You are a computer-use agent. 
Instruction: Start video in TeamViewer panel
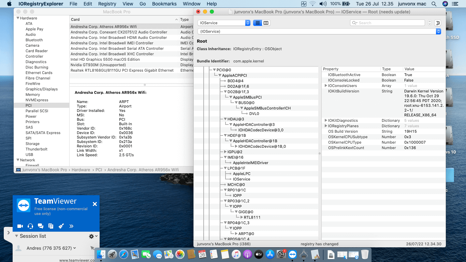20,226
